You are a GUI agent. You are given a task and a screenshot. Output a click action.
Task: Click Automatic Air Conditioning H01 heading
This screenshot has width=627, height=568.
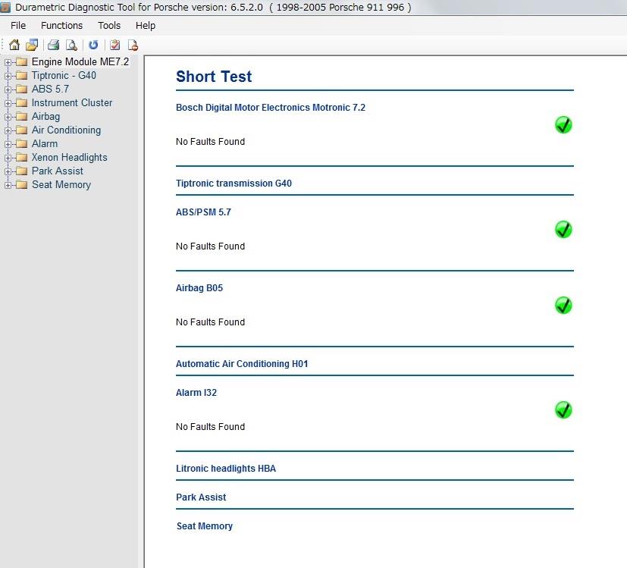click(x=242, y=363)
